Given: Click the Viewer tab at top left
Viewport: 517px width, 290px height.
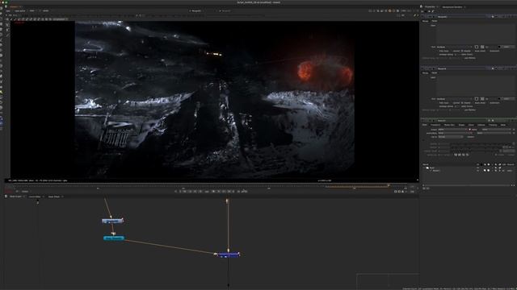Looking at the screenshot, I should pyautogui.click(x=15, y=6).
